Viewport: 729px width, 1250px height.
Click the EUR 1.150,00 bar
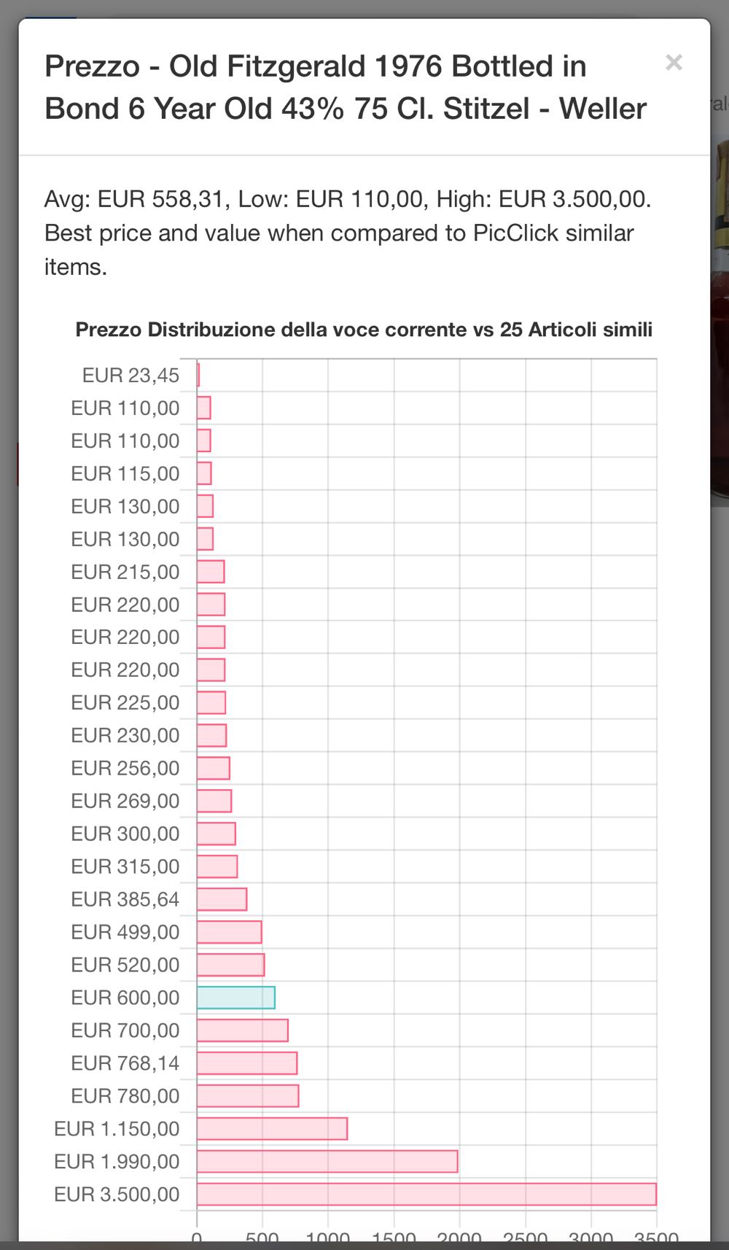(272, 1128)
